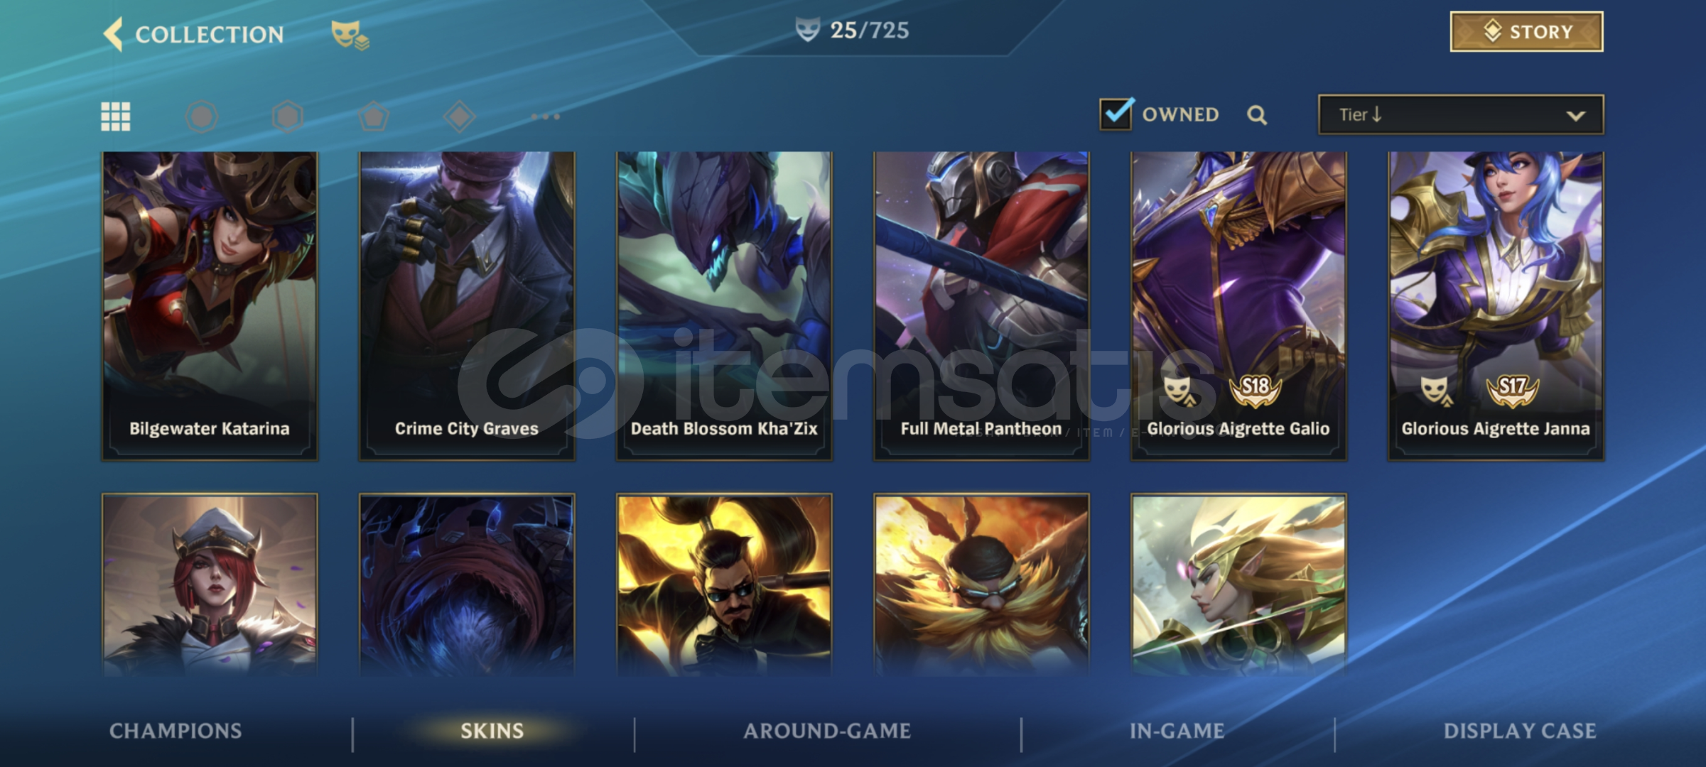Open the Display Case tab
Viewport: 1706px width, 767px height.
click(x=1520, y=731)
